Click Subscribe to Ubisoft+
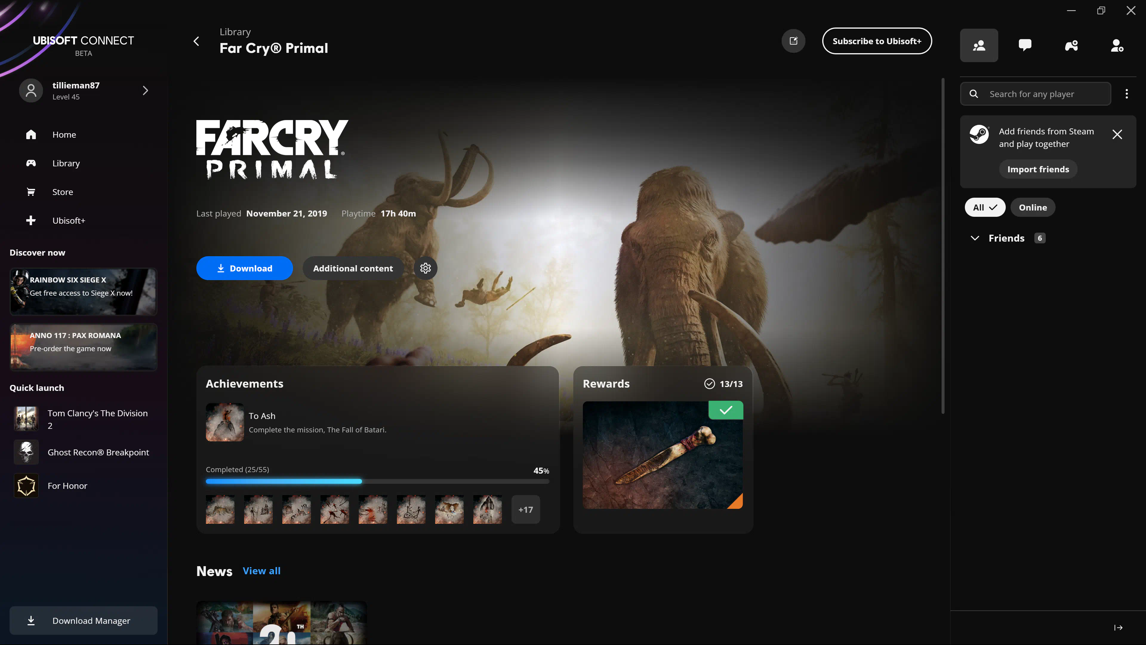1146x645 pixels. point(877,41)
